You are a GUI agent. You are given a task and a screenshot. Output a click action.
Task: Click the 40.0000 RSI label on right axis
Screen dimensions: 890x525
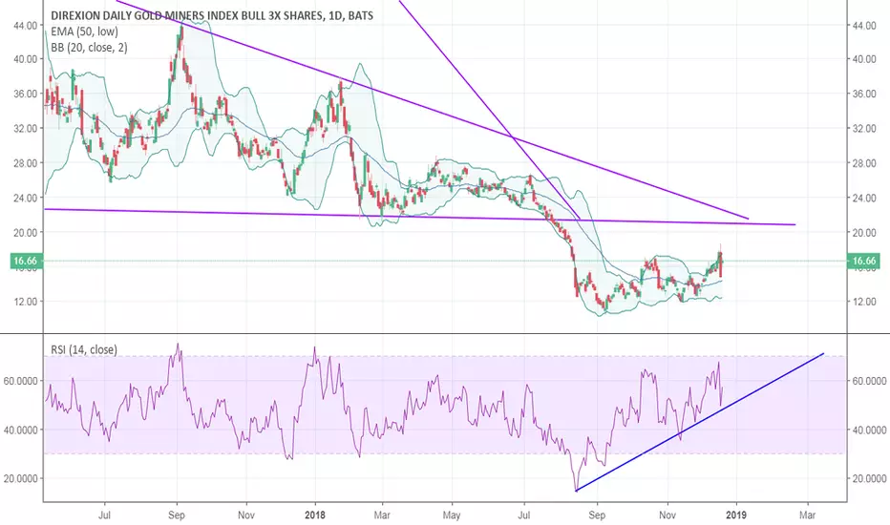click(x=869, y=430)
